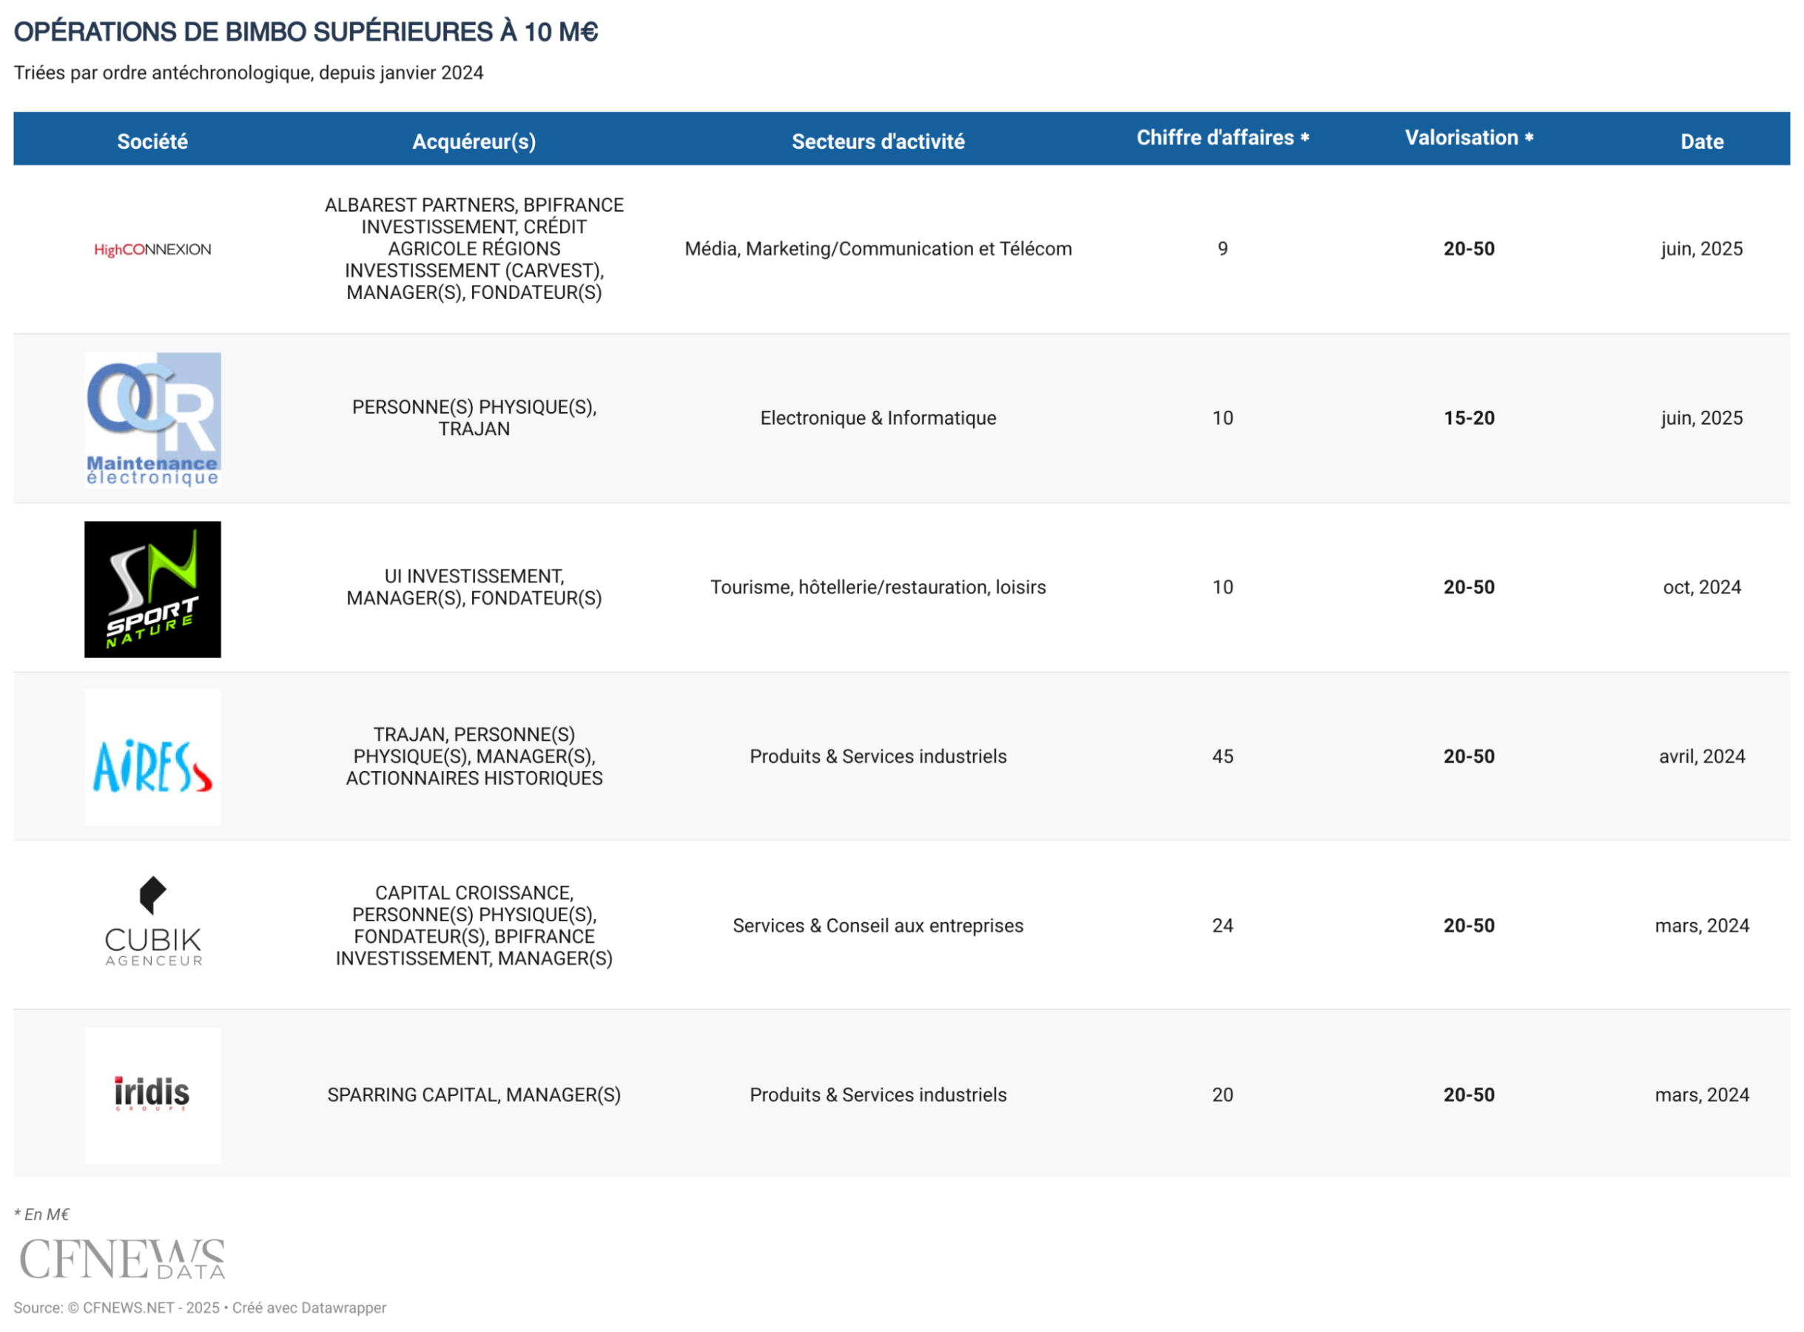1804x1332 pixels.
Task: Sort by Acquéreur(s) column header
Action: pyautogui.click(x=474, y=142)
